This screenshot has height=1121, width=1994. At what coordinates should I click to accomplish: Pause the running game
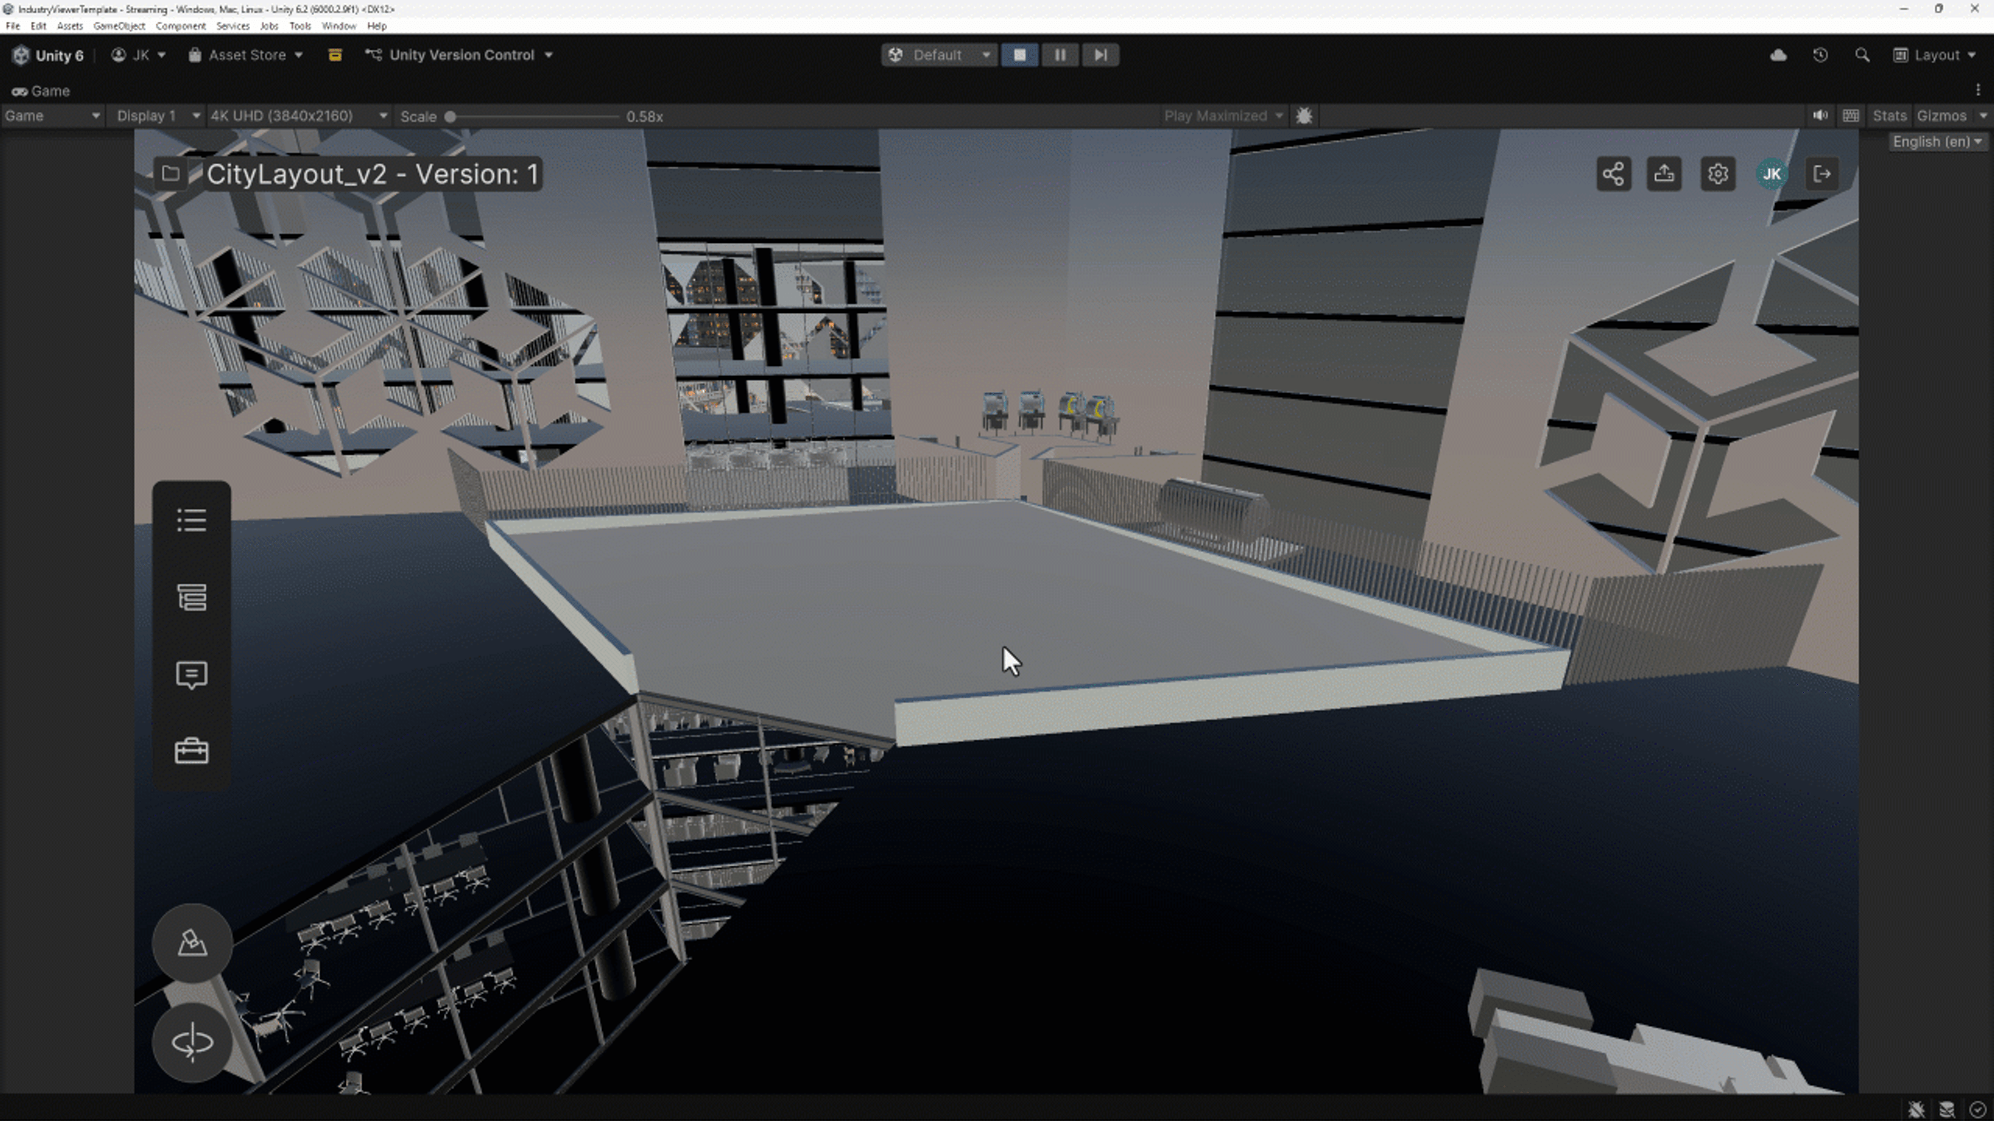point(1060,55)
